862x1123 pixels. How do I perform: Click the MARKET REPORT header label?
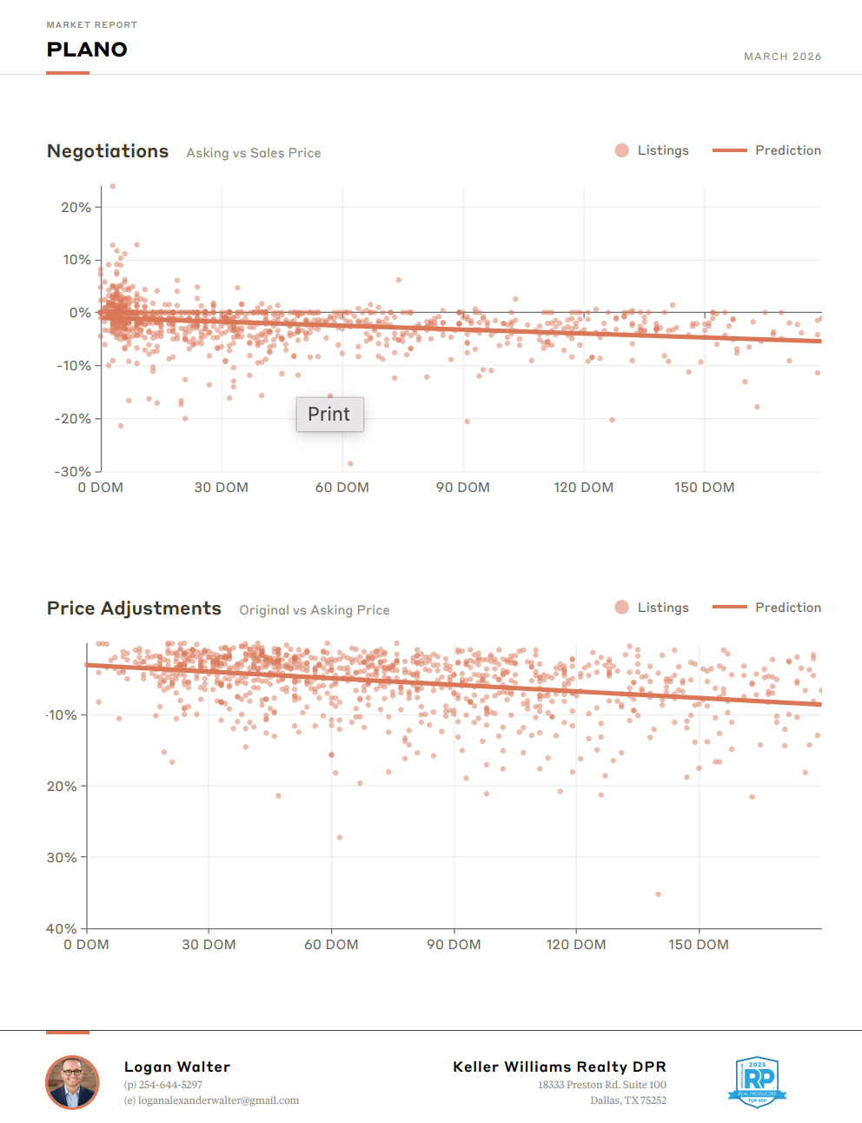click(x=91, y=25)
